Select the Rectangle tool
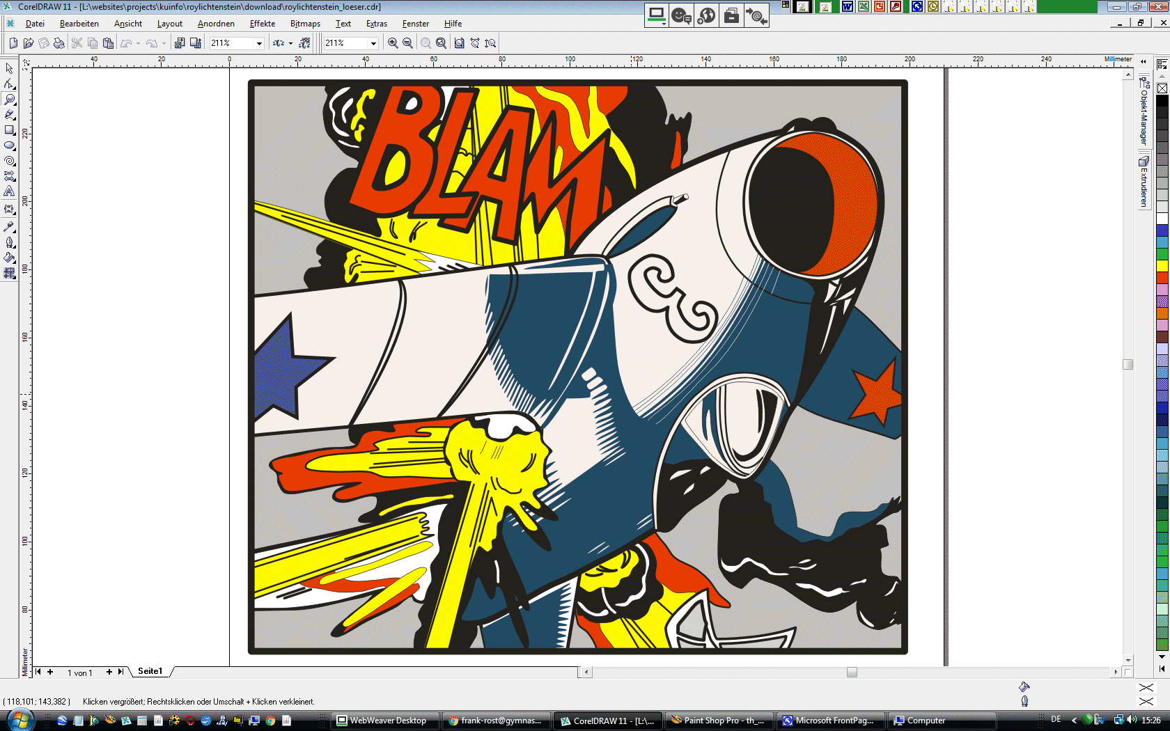The width and height of the screenshot is (1170, 731). [9, 130]
